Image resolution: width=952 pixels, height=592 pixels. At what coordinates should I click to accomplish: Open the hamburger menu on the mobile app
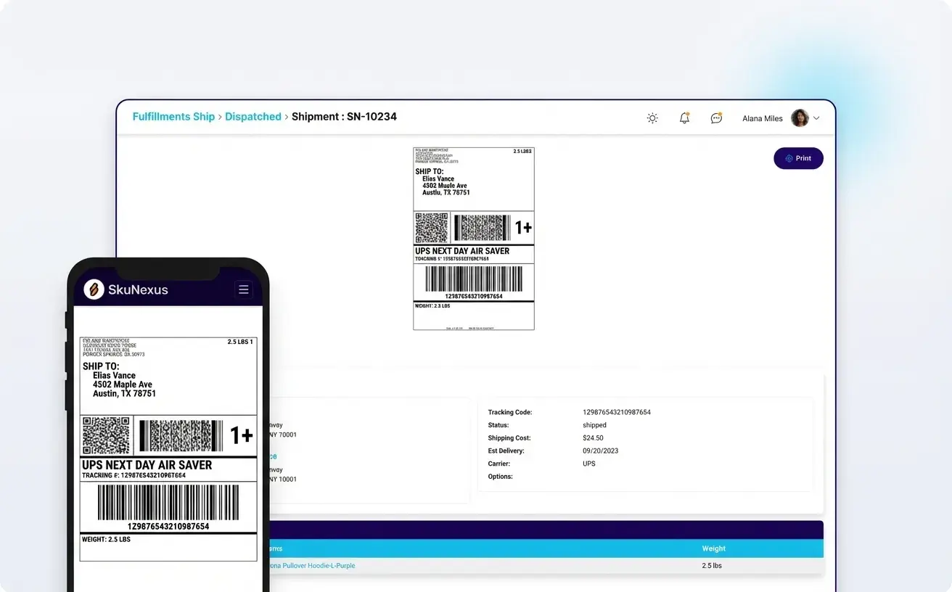[243, 288]
